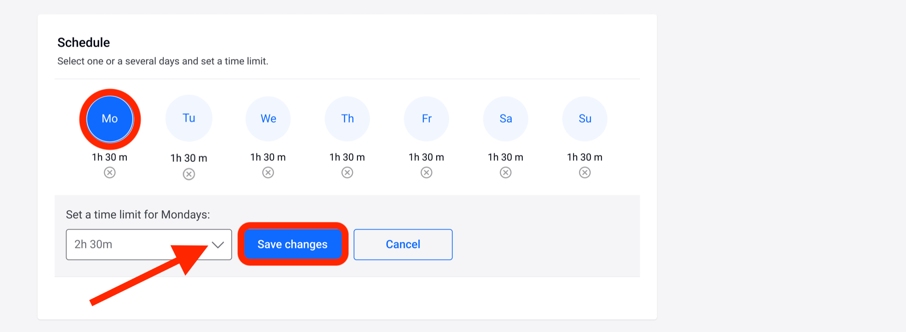
Task: Choose the Sa day circle
Action: pyautogui.click(x=506, y=119)
